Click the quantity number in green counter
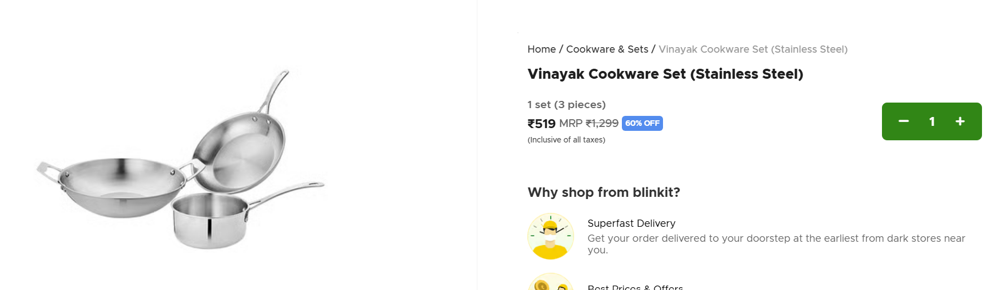992x290 pixels. coord(932,121)
